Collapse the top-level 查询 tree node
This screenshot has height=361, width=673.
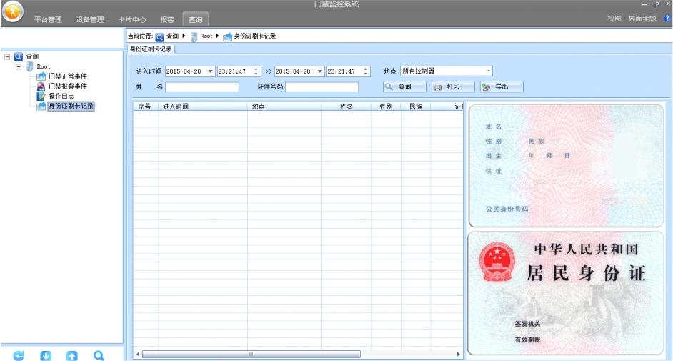coord(7,56)
